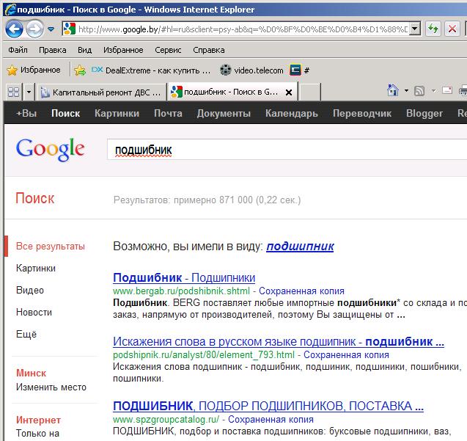Click the Stop loading red X icon
This screenshot has height=441, width=467.
452,29
